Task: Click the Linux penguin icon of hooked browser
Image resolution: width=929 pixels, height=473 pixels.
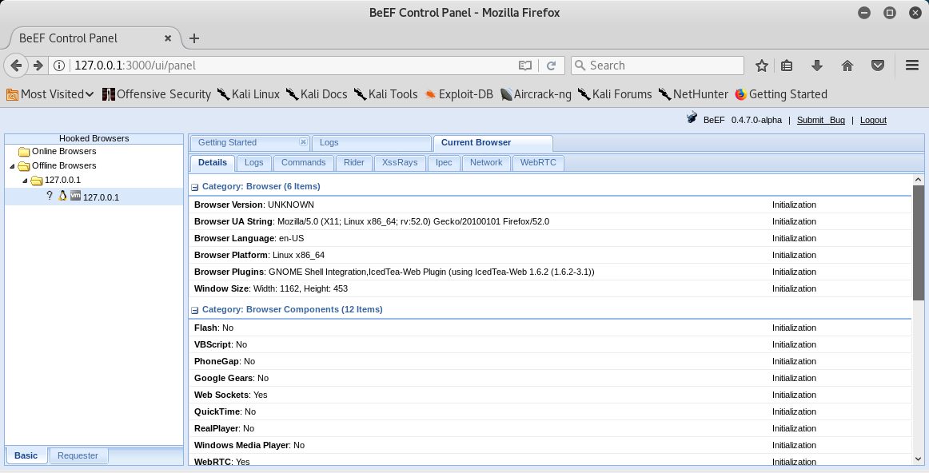Action: click(x=62, y=196)
